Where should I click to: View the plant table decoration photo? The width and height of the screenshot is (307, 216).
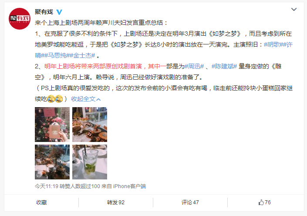[x=52, y=162]
